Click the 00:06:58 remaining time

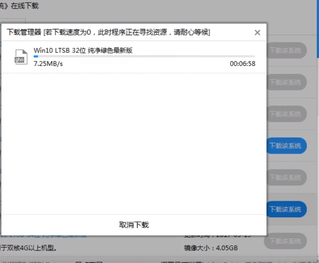(x=242, y=64)
